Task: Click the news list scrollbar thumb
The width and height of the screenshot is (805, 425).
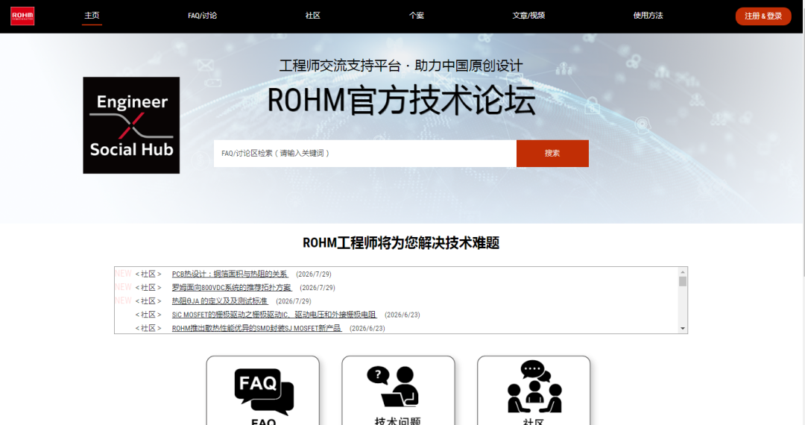Action: tap(682, 281)
